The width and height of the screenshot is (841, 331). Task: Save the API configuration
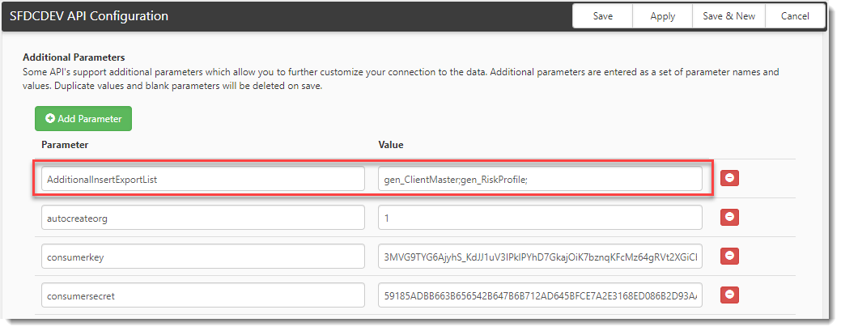click(603, 16)
